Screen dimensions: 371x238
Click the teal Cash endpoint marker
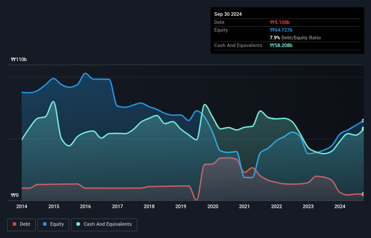click(363, 129)
